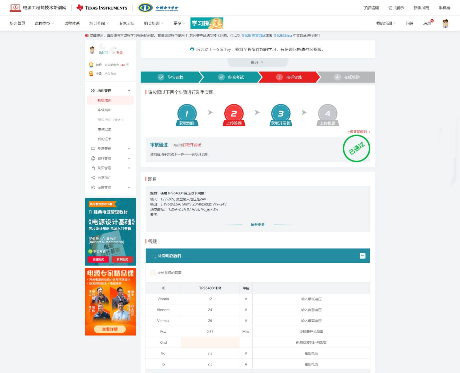Click the 天猫购买 button on book ad
The width and height of the screenshot is (460, 373).
(98, 259)
